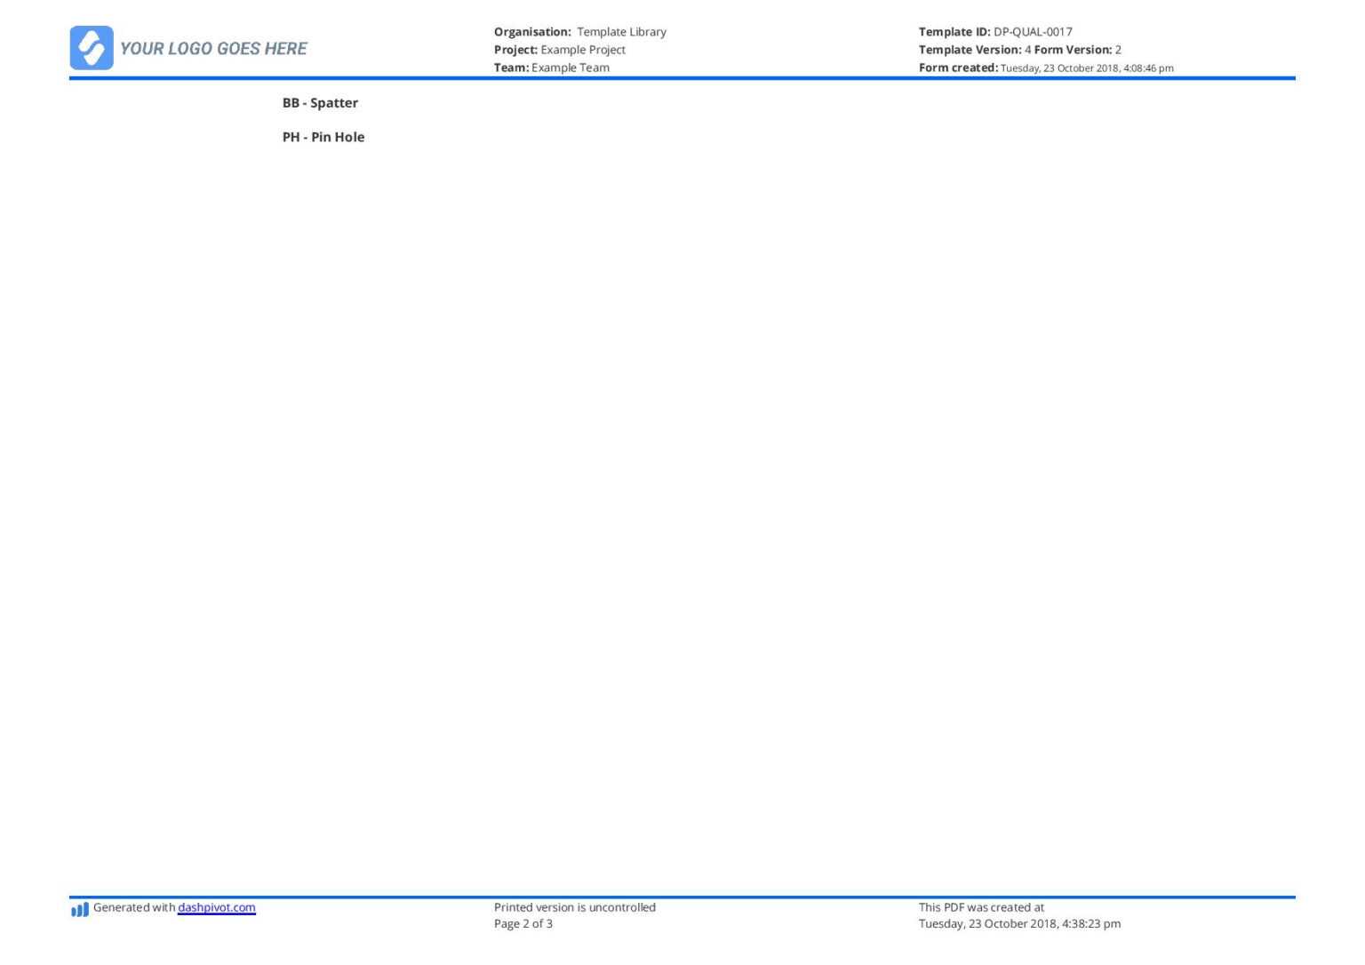Click the 'Template Library' organisation value
Screen dimensions: 1365x965
coord(621,32)
